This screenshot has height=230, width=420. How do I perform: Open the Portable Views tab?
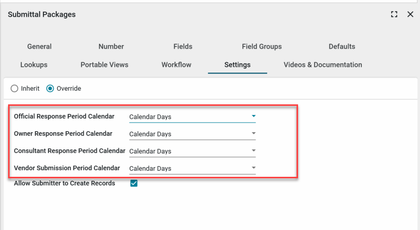point(104,65)
